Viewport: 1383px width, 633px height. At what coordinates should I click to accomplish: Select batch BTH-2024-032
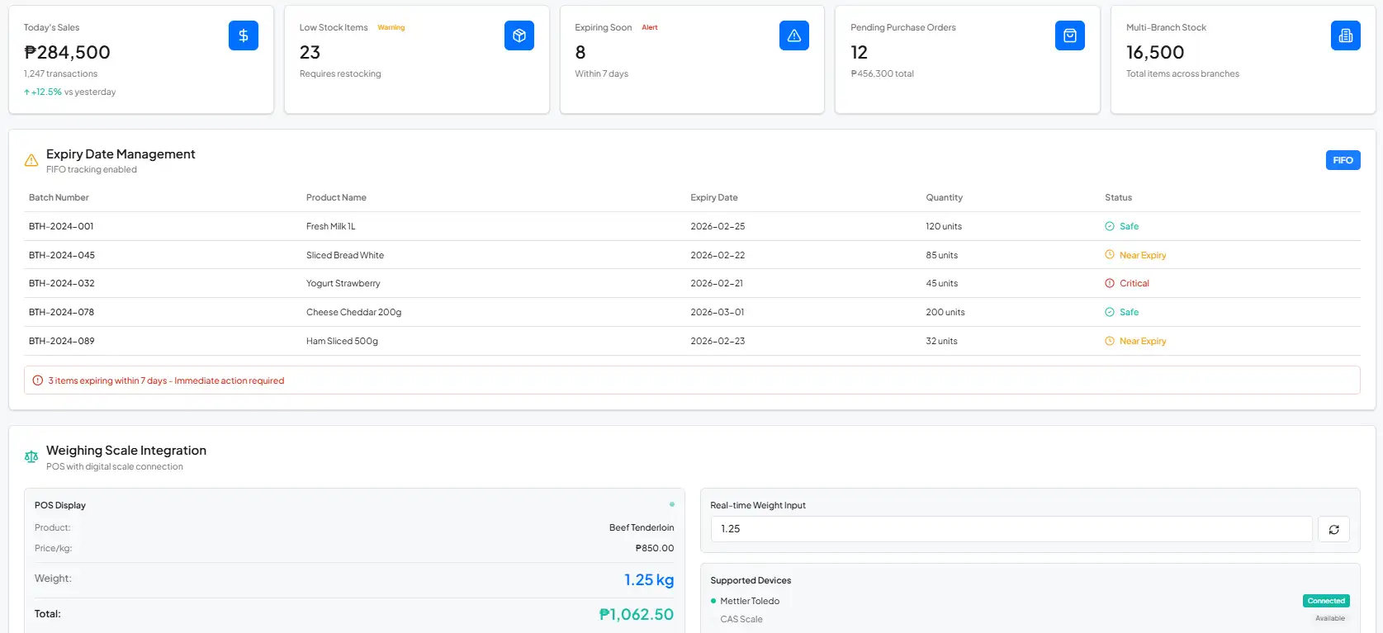tap(62, 283)
